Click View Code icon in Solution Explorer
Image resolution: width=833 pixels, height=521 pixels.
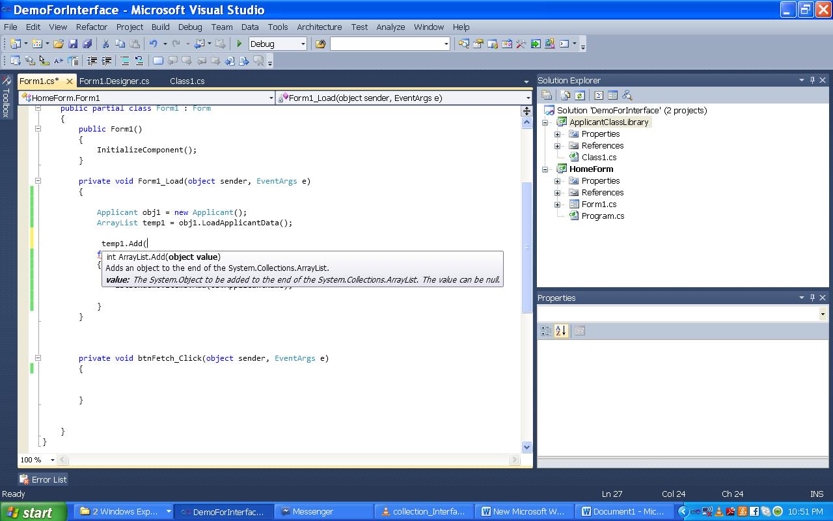599,95
